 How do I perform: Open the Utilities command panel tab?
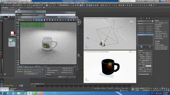coord(152,18)
